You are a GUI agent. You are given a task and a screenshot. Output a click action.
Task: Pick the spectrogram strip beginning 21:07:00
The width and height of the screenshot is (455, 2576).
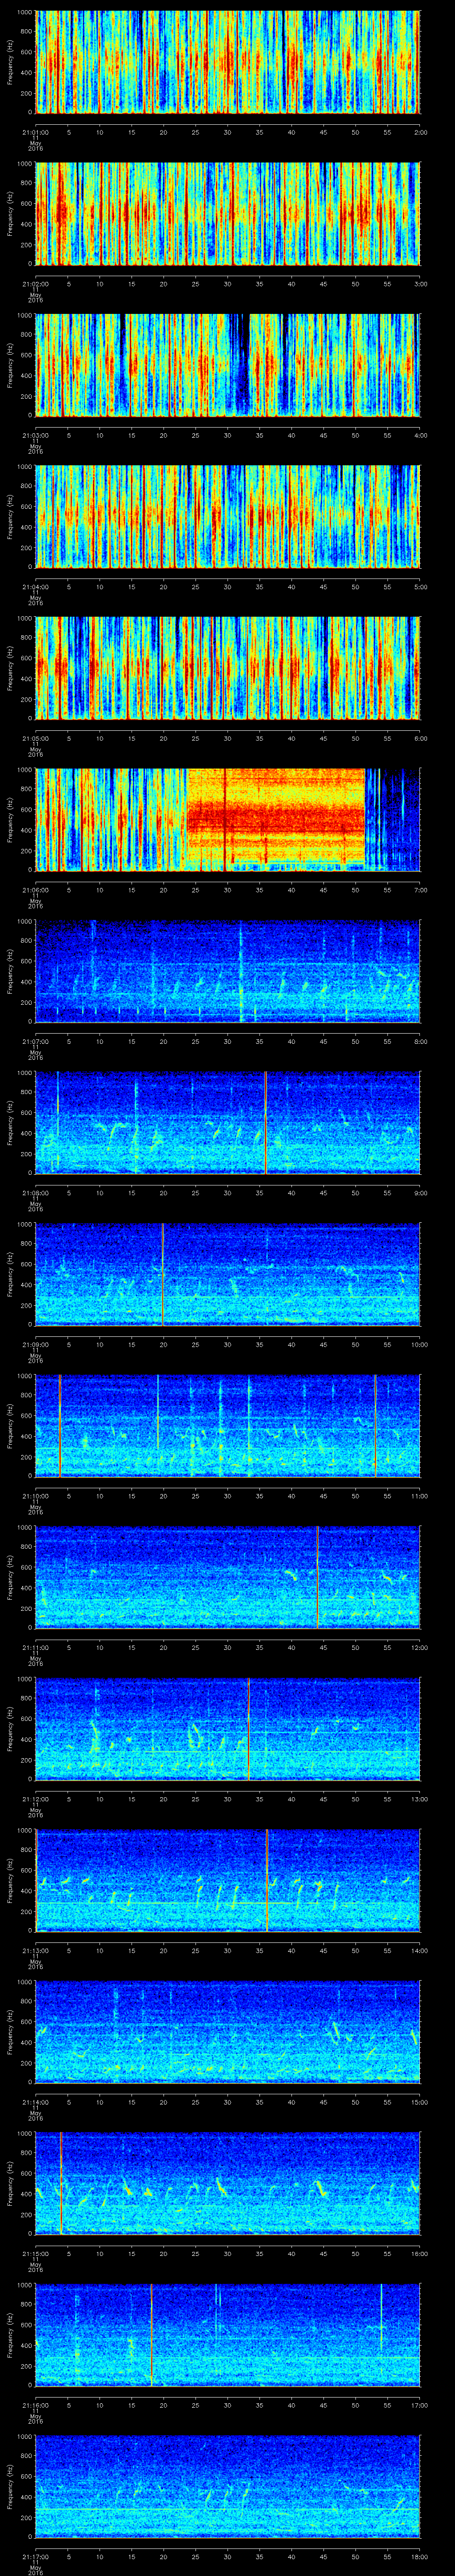pos(228,971)
